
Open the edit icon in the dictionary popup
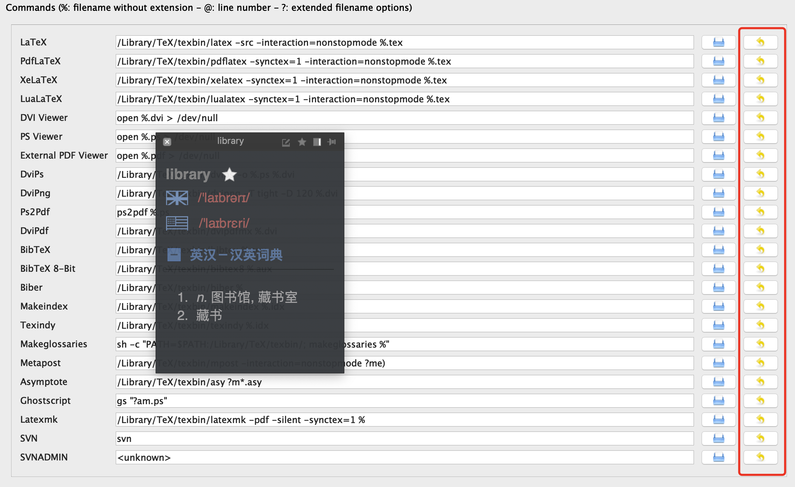pyautogui.click(x=286, y=142)
